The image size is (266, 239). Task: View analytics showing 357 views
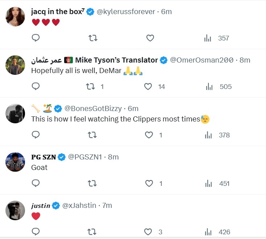(217, 38)
